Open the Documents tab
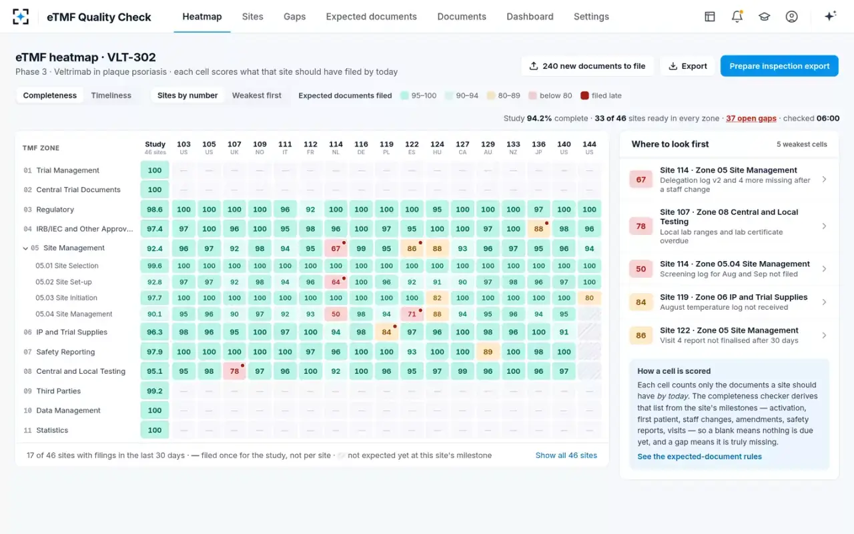854x534 pixels. point(462,17)
